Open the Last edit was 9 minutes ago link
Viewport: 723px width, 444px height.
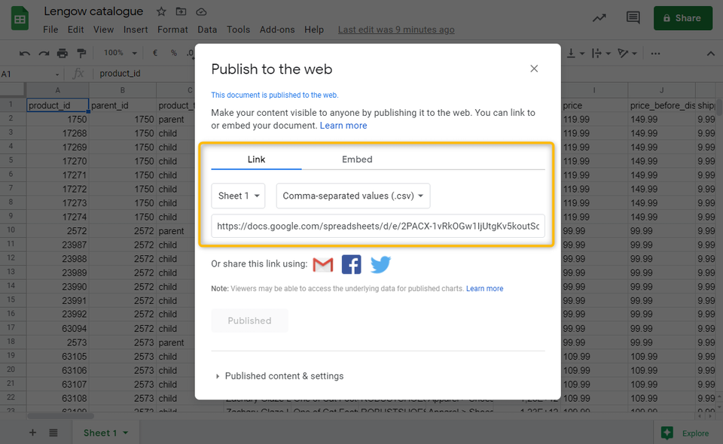[396, 29]
